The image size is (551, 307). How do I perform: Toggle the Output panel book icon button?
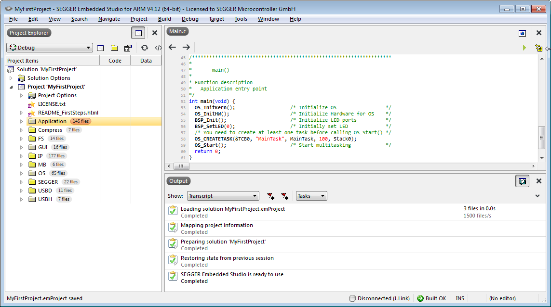pos(522,181)
